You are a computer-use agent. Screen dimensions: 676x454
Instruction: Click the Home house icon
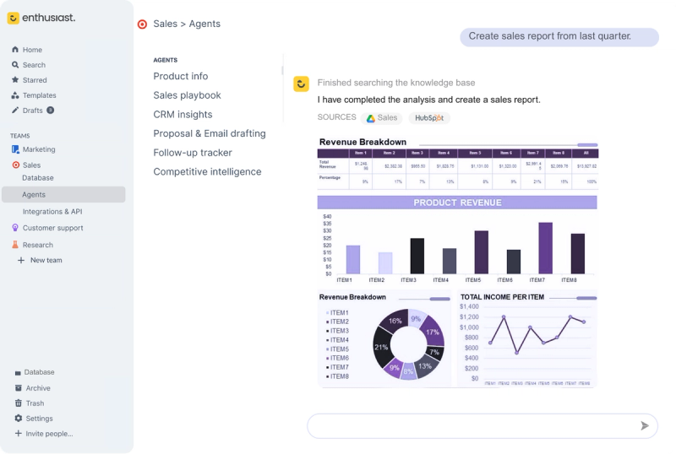[15, 50]
